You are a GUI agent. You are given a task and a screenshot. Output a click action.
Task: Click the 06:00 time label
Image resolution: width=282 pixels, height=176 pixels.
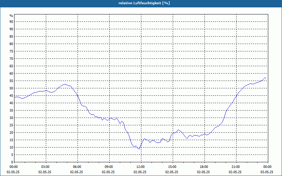point(78,167)
